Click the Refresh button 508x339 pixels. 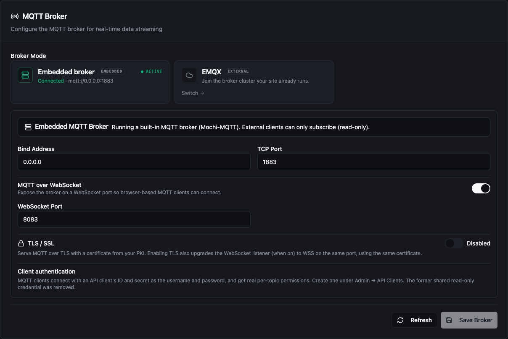pos(414,320)
